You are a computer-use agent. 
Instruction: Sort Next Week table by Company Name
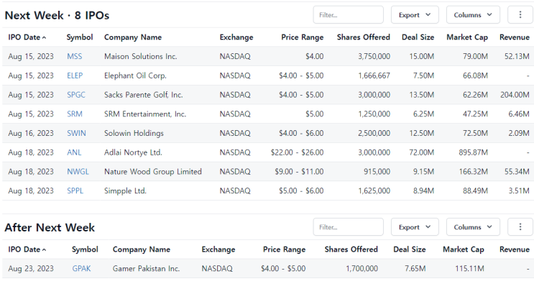[133, 37]
